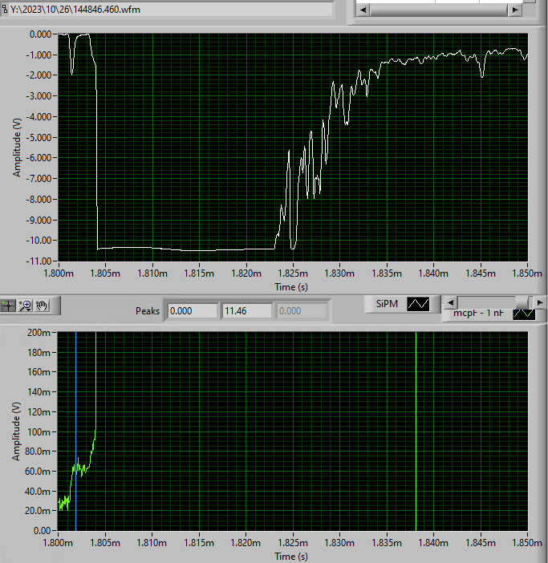Click the -1.000 amplitude axis label

click(39, 55)
